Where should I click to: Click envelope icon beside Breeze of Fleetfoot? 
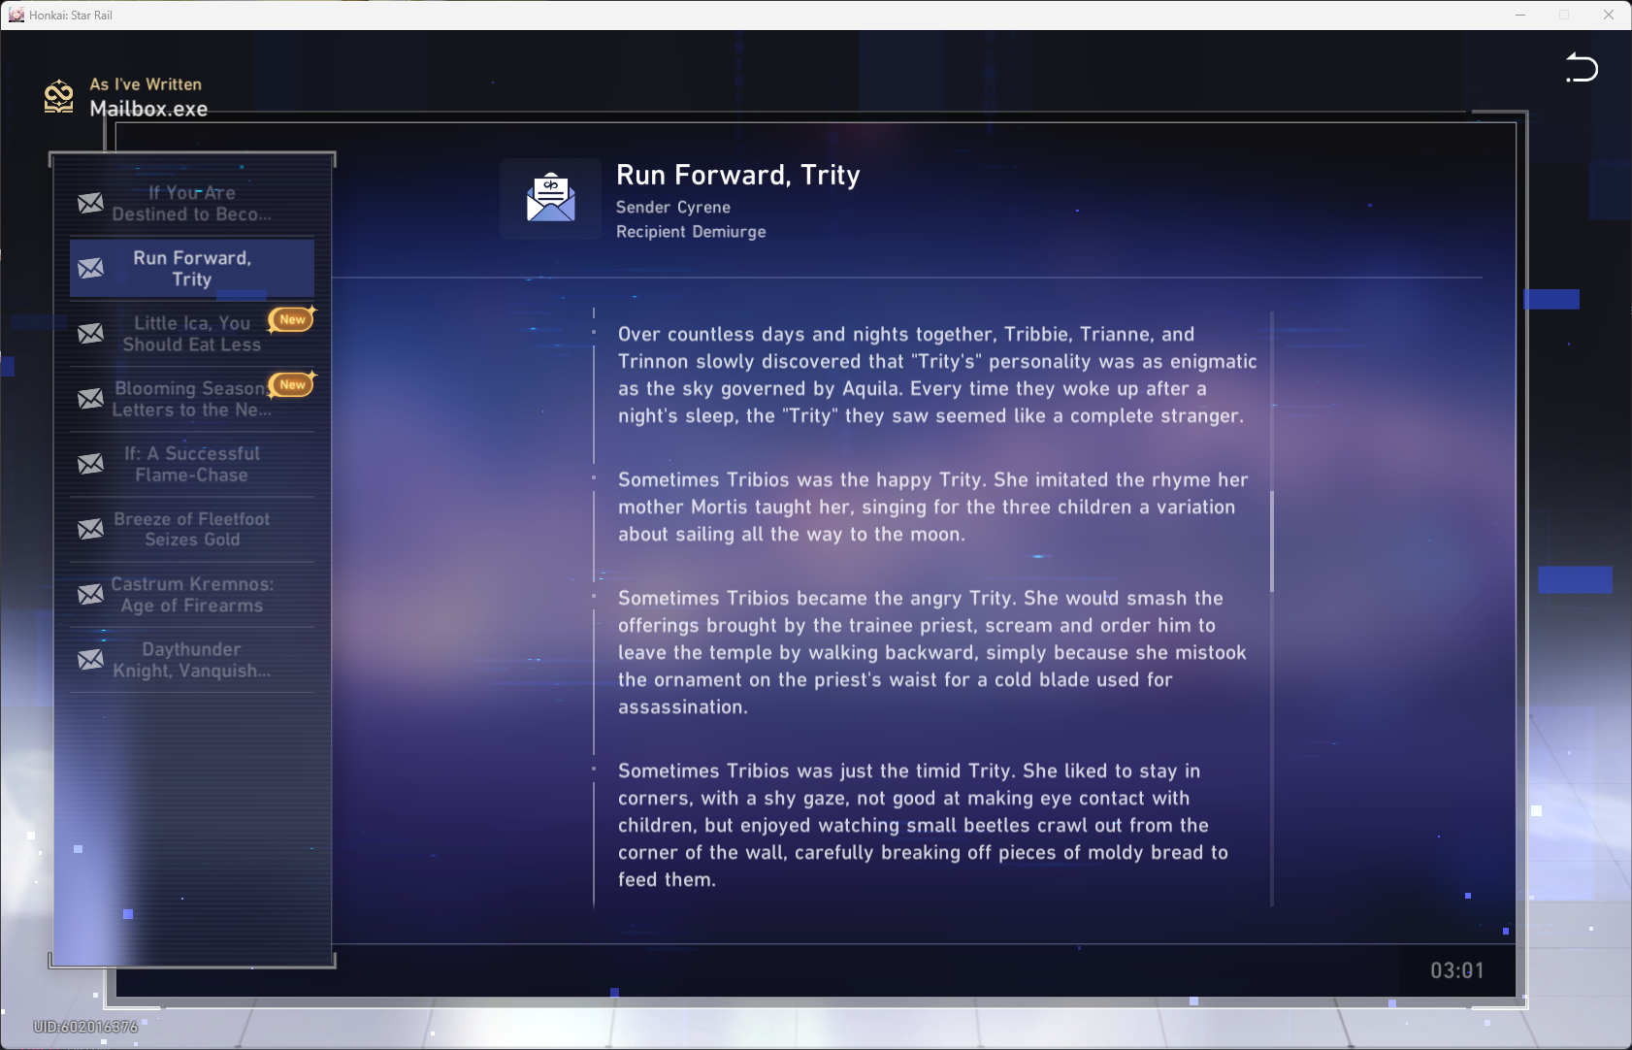pos(91,529)
